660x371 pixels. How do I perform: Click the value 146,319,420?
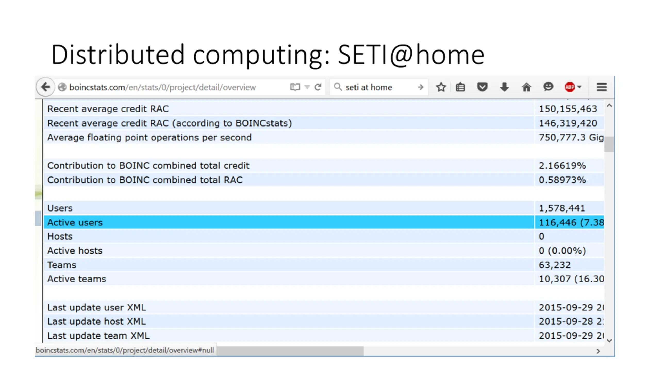pos(568,123)
